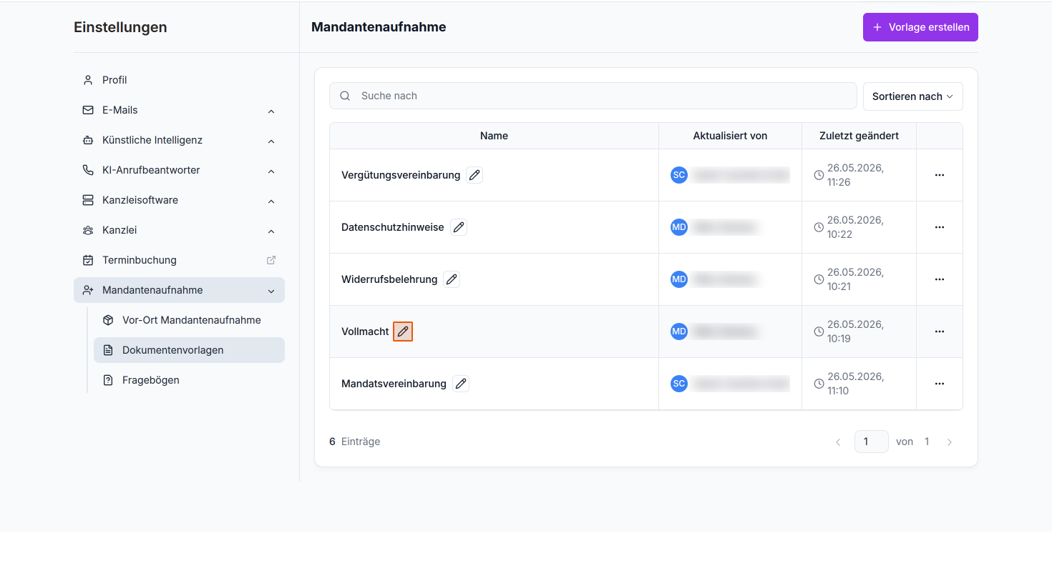This screenshot has height=573, width=1052.
Task: Open three-dot menu for Datenschutzhinweise
Action: (940, 227)
